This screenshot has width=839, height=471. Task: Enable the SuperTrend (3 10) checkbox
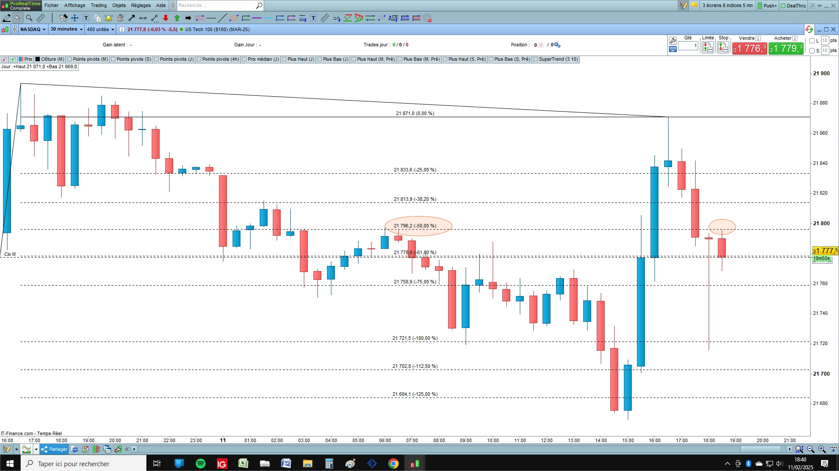pyautogui.click(x=536, y=59)
